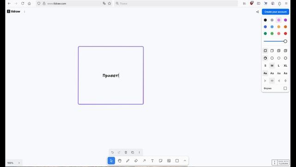Viewport: 296px width, 167px height.
Task: Select the Text tool
Action: click(x=152, y=161)
